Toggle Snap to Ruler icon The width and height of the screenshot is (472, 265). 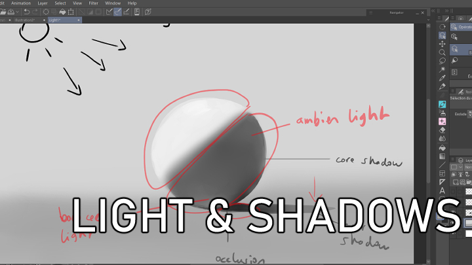point(109,12)
